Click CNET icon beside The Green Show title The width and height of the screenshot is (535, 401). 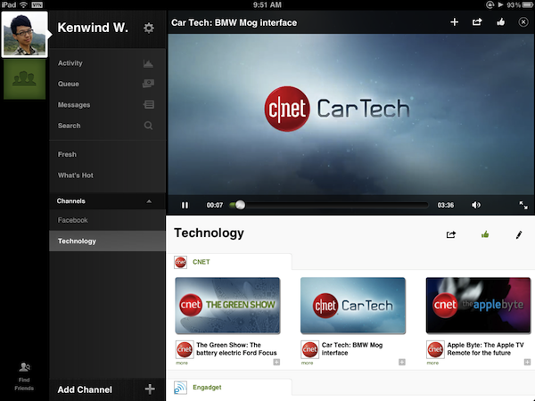(185, 349)
